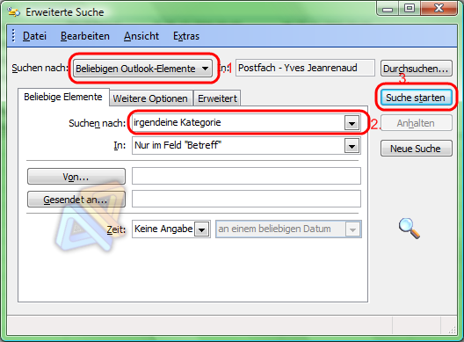Click the Gesendet an... button
The height and width of the screenshot is (342, 464).
click(x=76, y=200)
